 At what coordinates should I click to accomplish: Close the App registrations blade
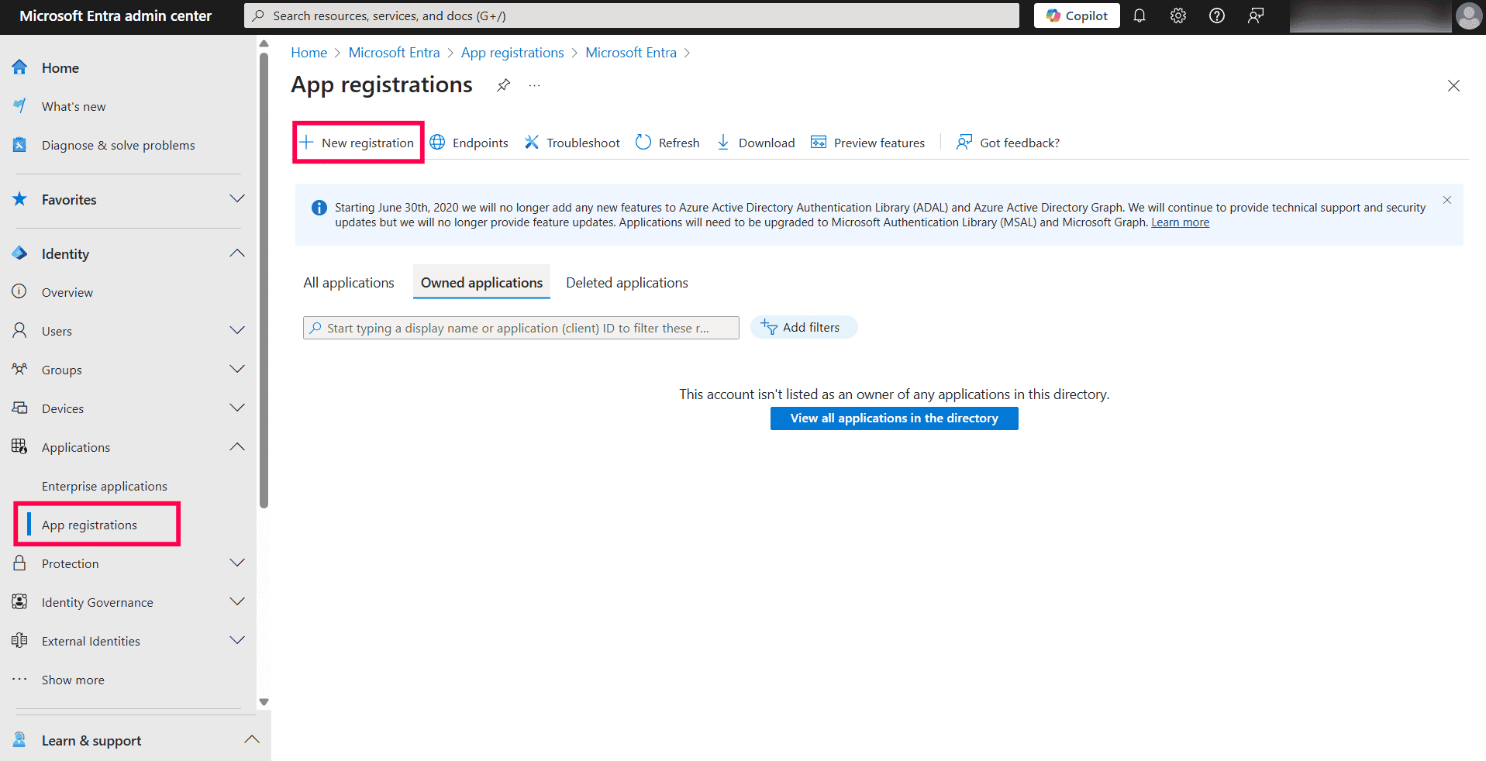pyautogui.click(x=1453, y=86)
